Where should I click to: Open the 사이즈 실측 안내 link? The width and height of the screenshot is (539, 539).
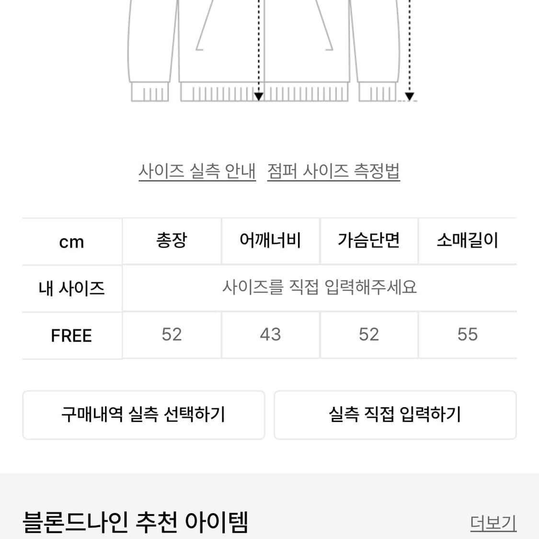(197, 172)
